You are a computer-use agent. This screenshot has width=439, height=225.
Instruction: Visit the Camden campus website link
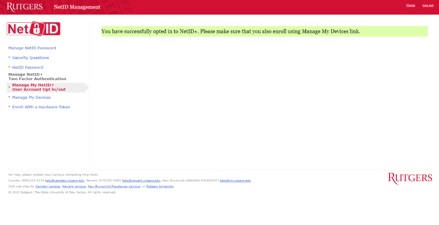tap(48, 187)
